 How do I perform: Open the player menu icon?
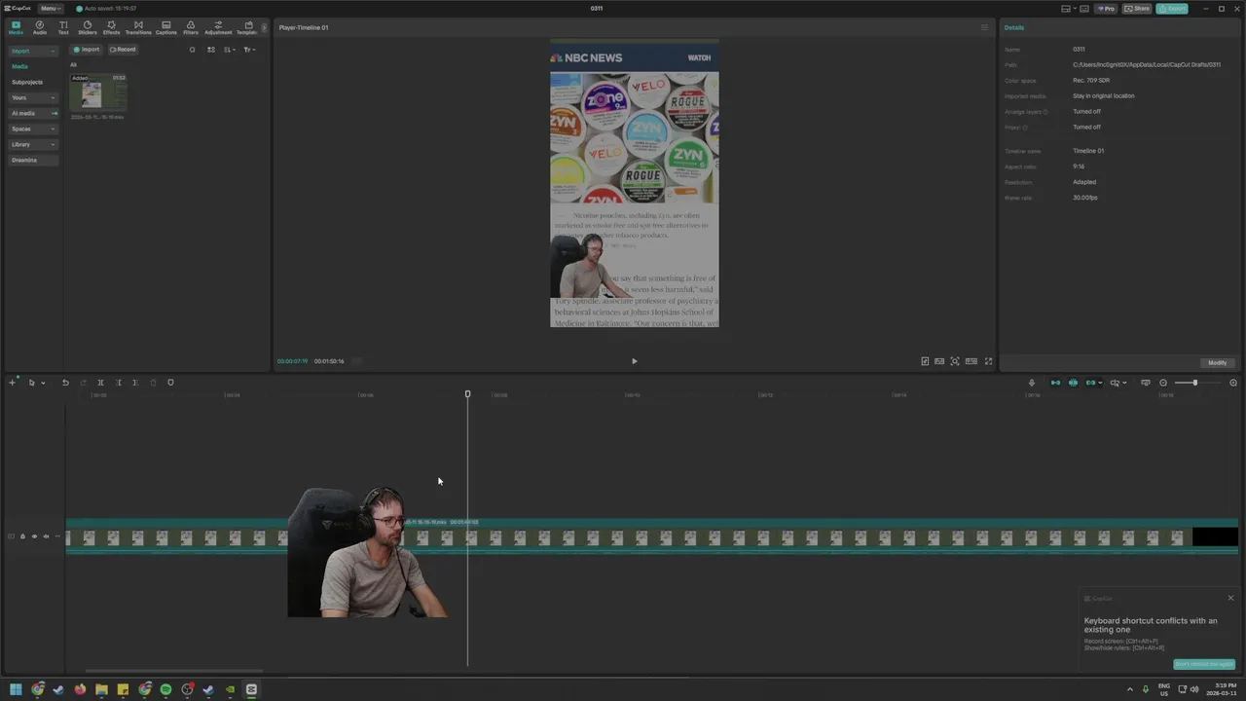click(984, 27)
